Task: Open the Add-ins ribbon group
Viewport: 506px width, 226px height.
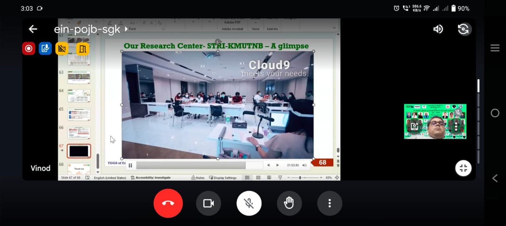Action: (273, 28)
